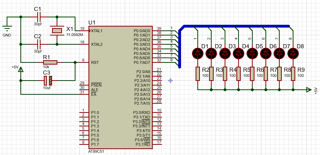Select the C2 capacitor symbol
This screenshot has height=155, width=320.
click(x=39, y=44)
